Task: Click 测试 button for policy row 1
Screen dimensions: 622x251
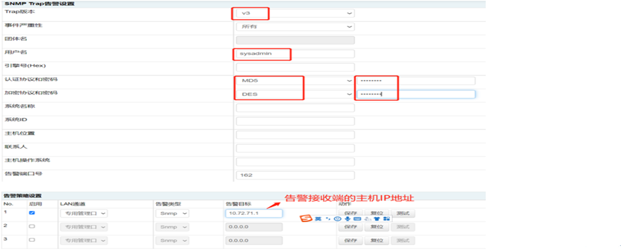Action: 403,214
